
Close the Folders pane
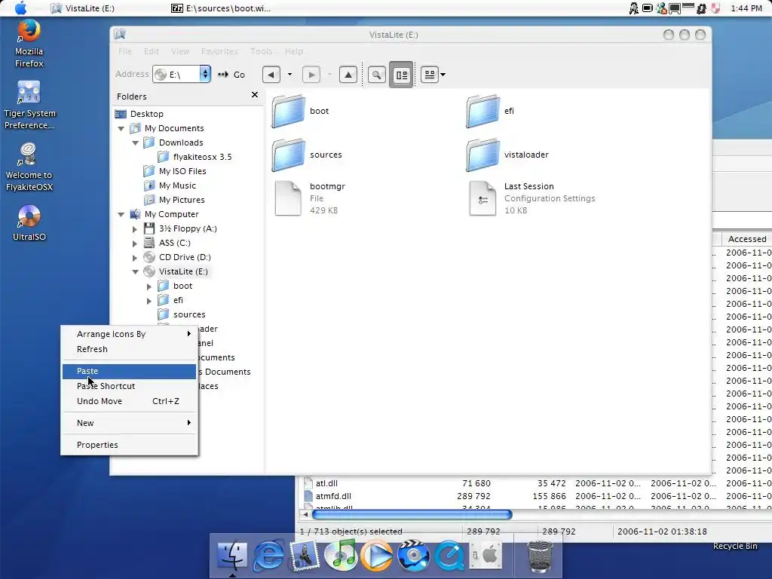coord(255,94)
